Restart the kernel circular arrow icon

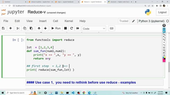[x=71, y=28]
